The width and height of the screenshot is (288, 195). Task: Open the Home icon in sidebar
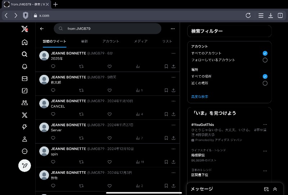tap(24, 42)
